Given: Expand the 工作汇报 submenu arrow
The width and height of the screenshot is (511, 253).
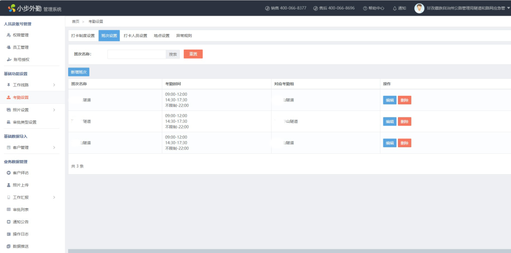Looking at the screenshot, I should pos(54,197).
